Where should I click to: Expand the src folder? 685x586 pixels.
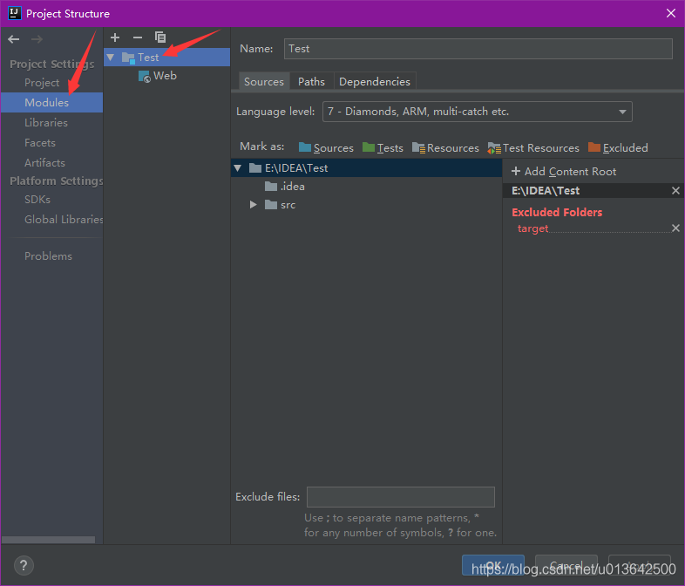coord(253,205)
